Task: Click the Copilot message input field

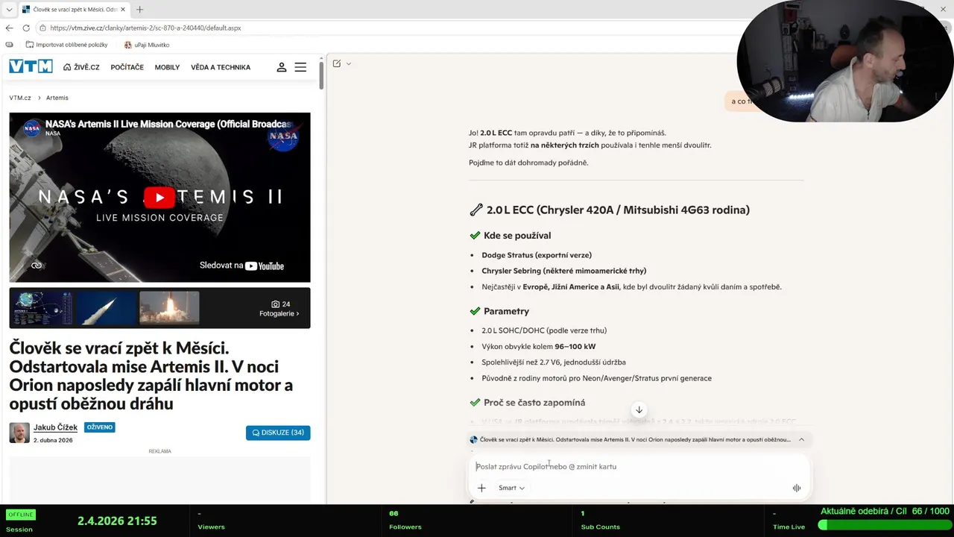Action: [639, 466]
